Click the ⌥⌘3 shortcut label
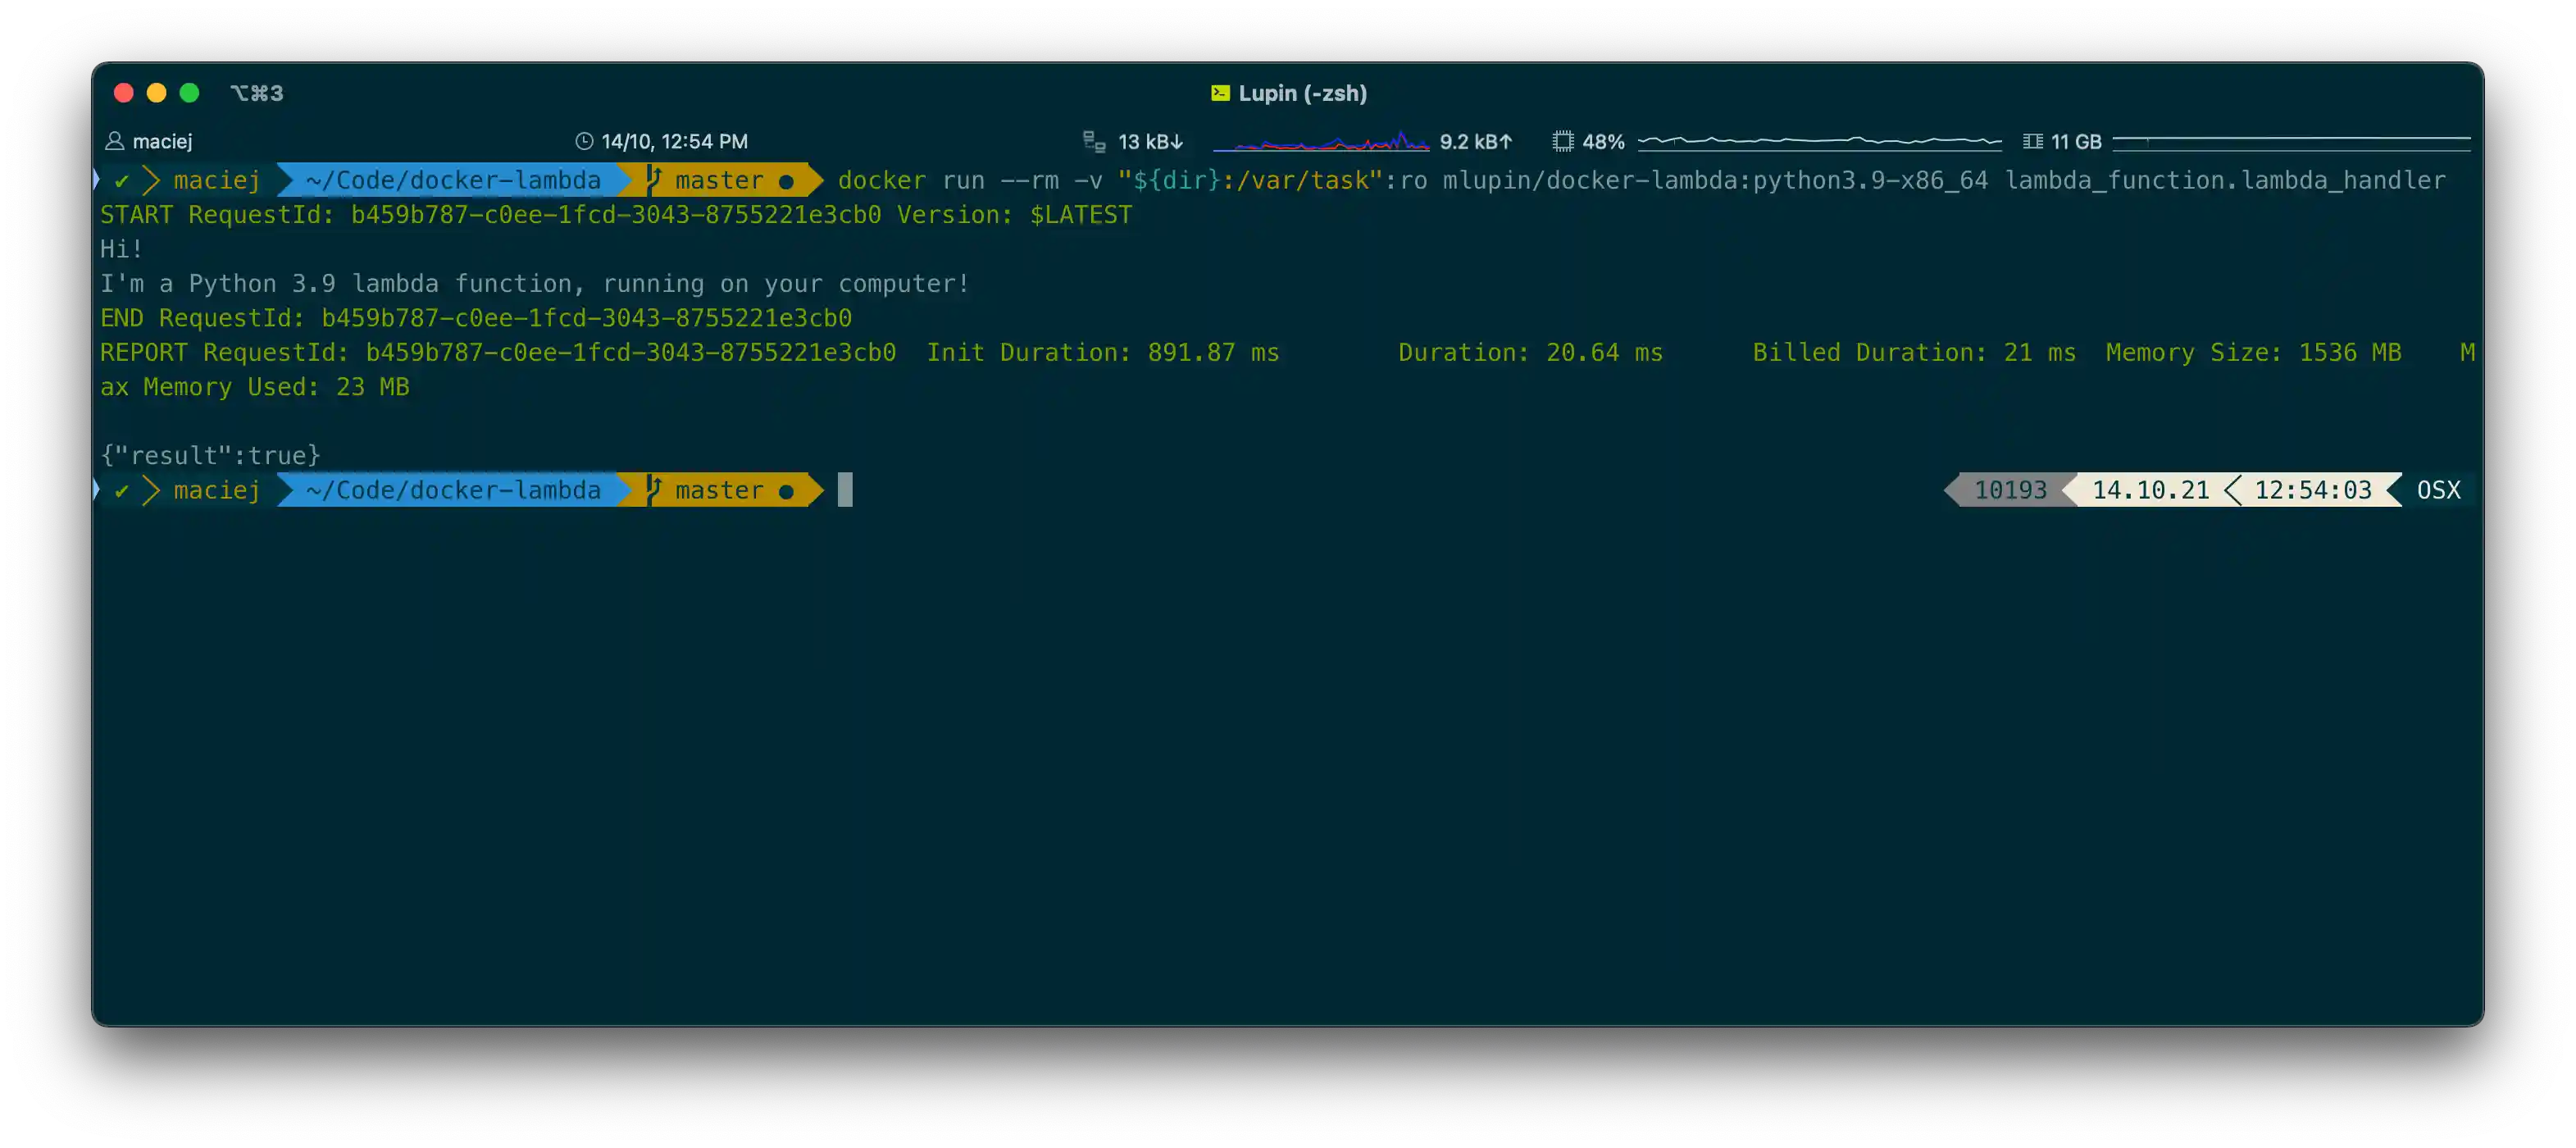This screenshot has height=1148, width=2576. [257, 92]
